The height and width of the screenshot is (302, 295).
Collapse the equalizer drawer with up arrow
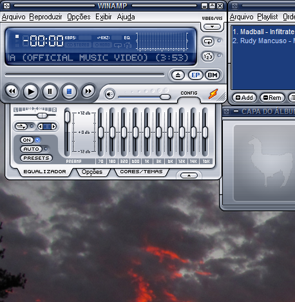(x=189, y=176)
